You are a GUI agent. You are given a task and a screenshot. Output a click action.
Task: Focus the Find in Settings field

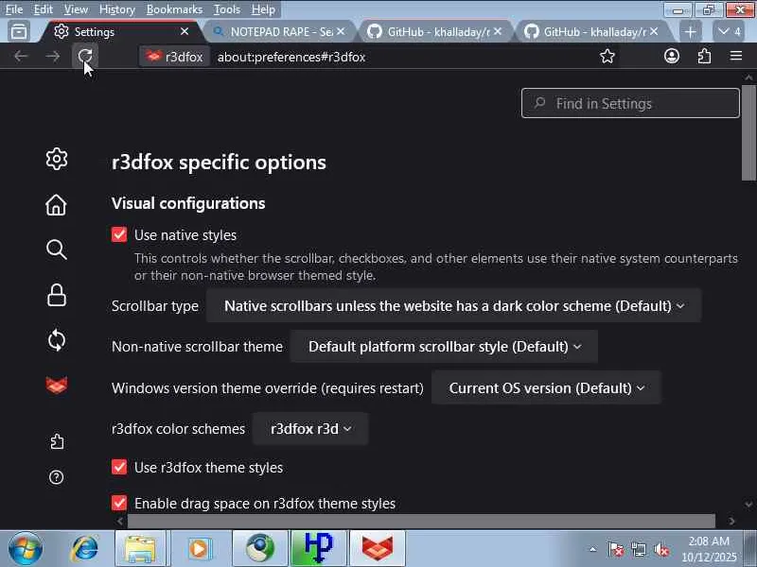point(630,103)
